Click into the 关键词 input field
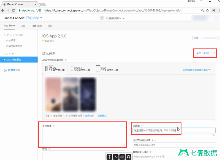The image size is (220, 160). click(x=174, y=131)
